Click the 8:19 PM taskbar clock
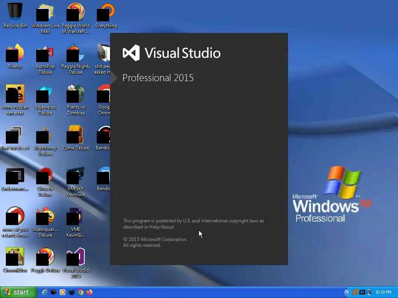 (384, 293)
